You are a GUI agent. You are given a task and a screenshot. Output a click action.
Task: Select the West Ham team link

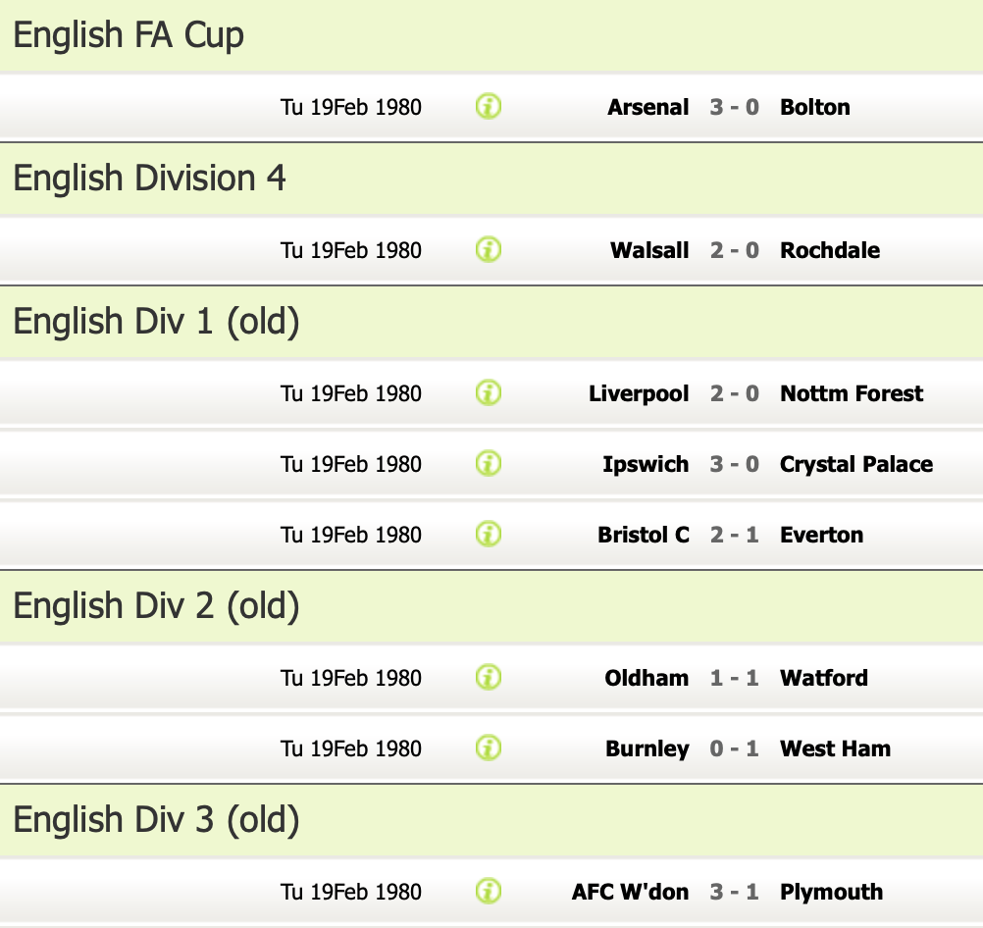pyautogui.click(x=835, y=748)
